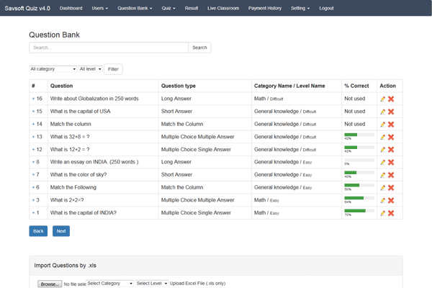
Task: Open the Question Bank menu in navbar
Action: 135,8
